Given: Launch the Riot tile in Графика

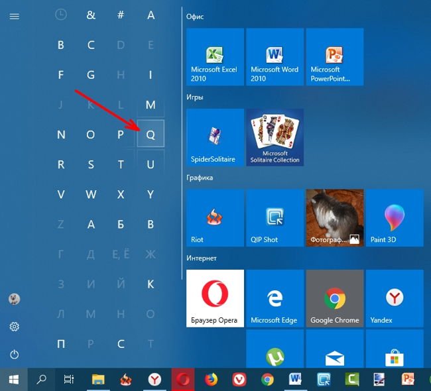Looking at the screenshot, I should [215, 217].
